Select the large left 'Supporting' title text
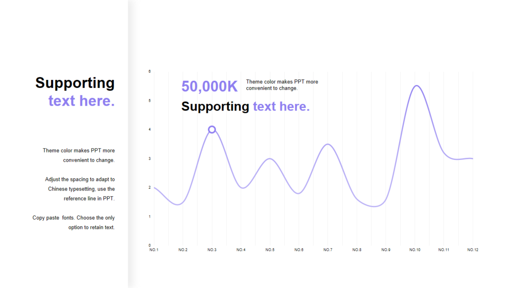 (75, 83)
